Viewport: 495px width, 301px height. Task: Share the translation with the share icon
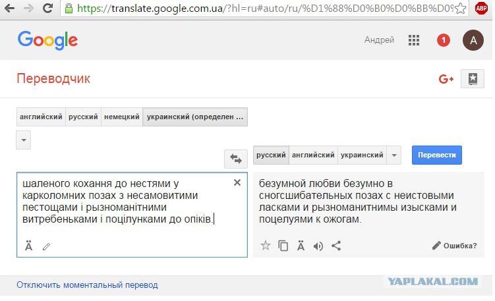[x=336, y=246]
